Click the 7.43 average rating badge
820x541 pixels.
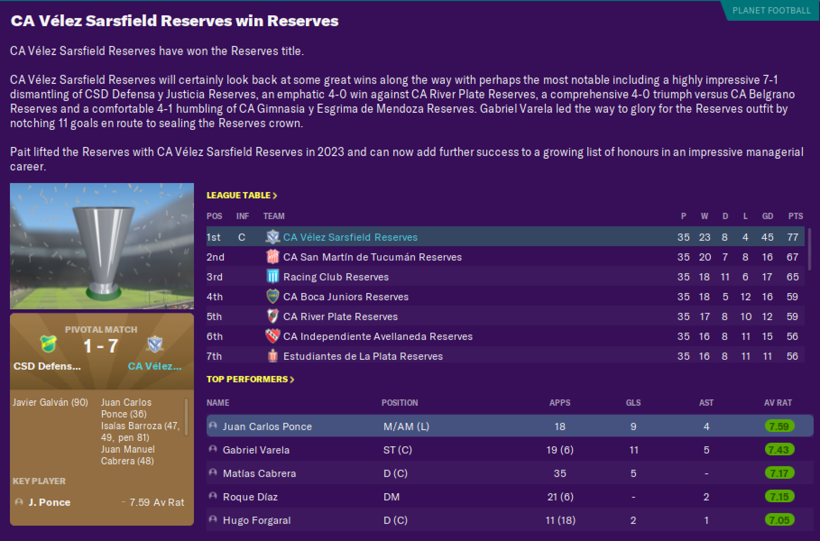[x=779, y=449]
